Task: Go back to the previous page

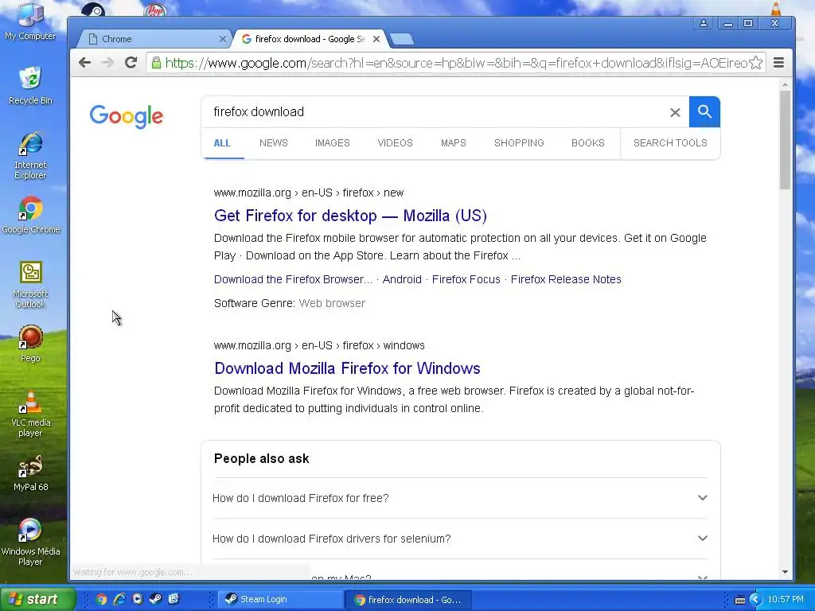Action: pyautogui.click(x=84, y=63)
